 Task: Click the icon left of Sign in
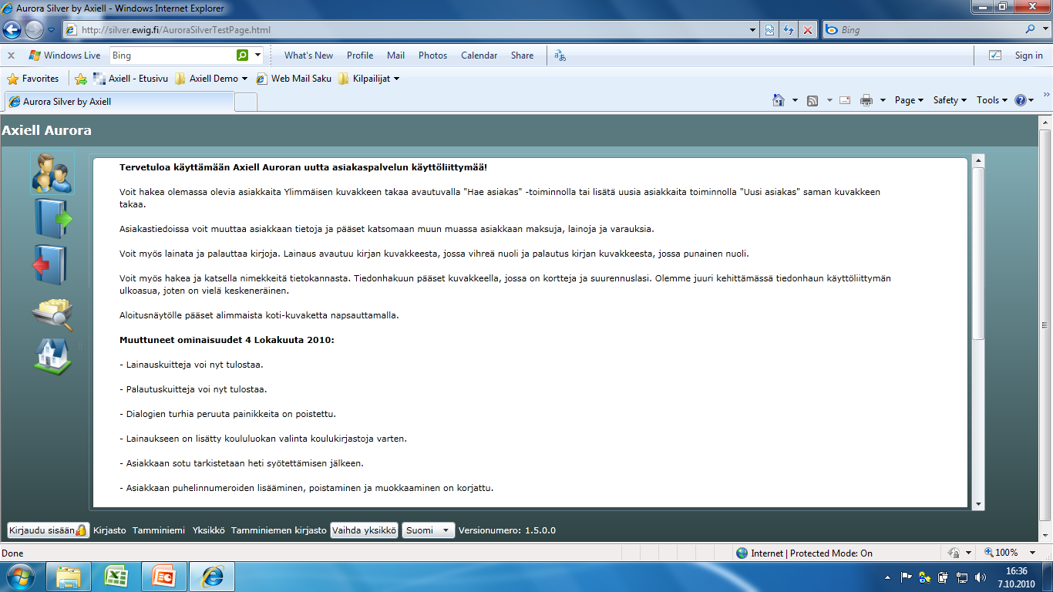tap(995, 55)
